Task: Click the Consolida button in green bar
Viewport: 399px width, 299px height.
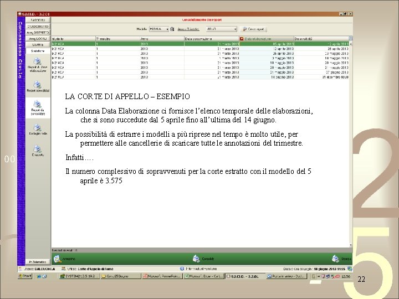Action: tap(203, 259)
